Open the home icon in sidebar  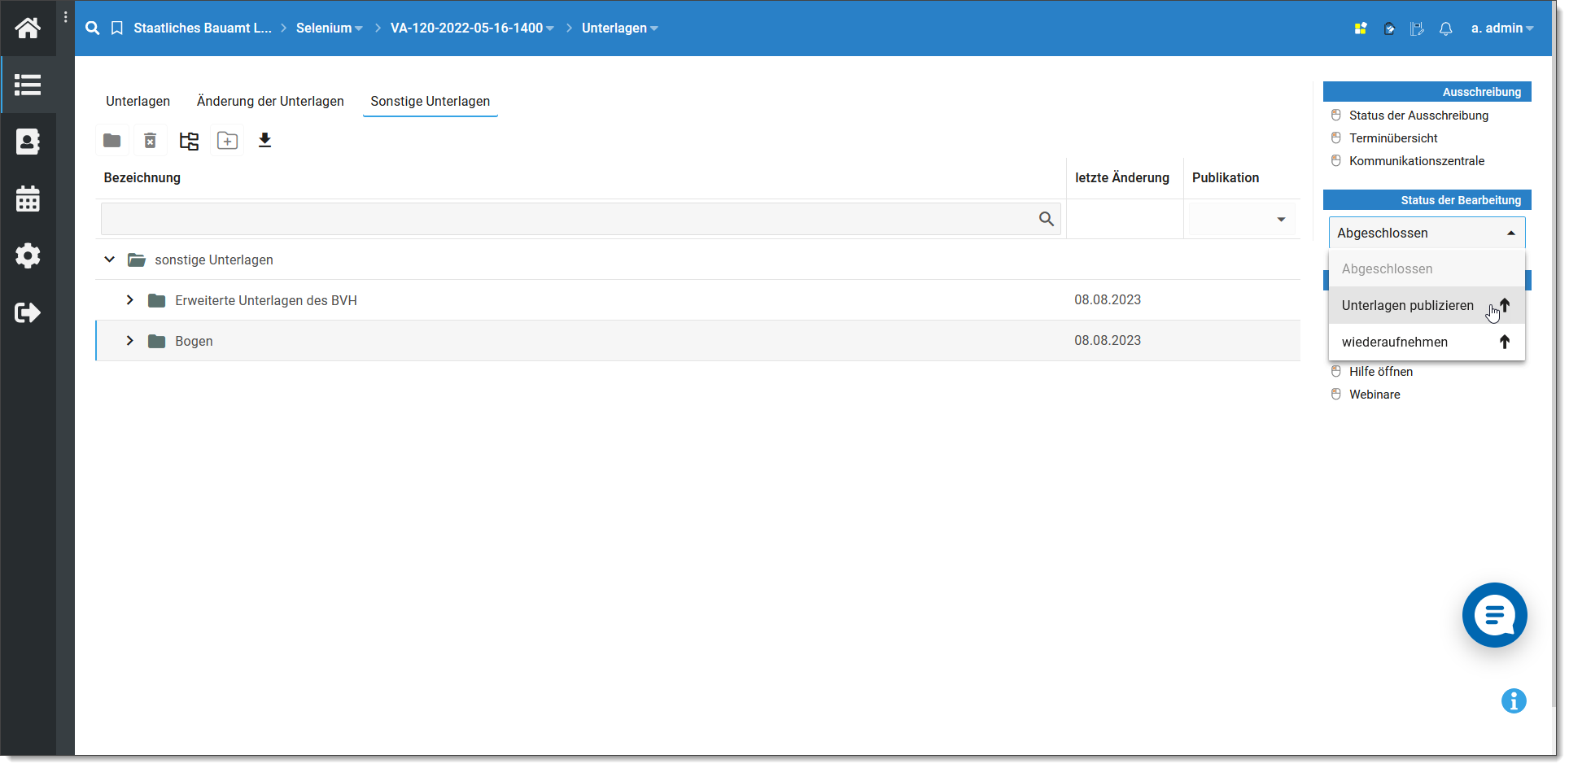[28, 28]
